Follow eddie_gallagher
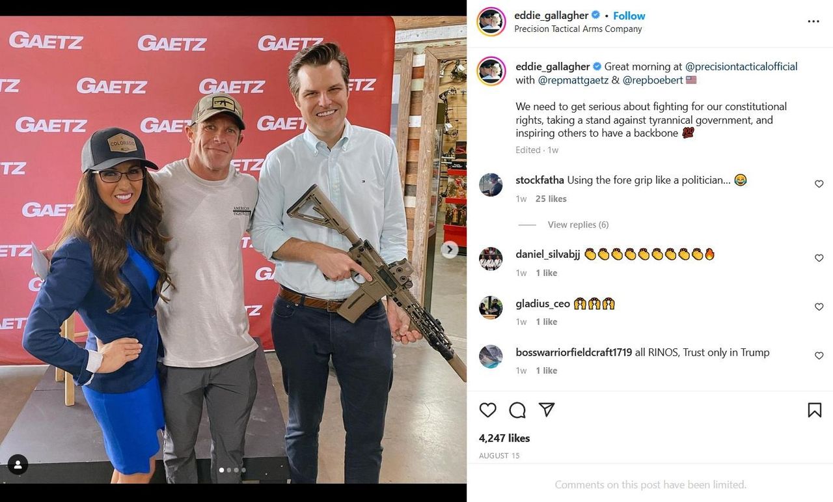The width and height of the screenshot is (833, 502). (x=629, y=16)
